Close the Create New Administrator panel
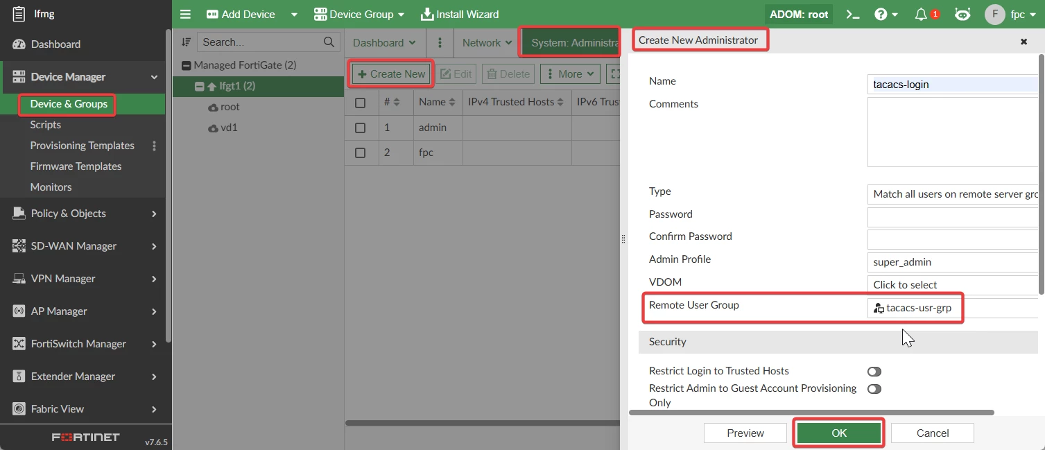1045x450 pixels. tap(1024, 42)
